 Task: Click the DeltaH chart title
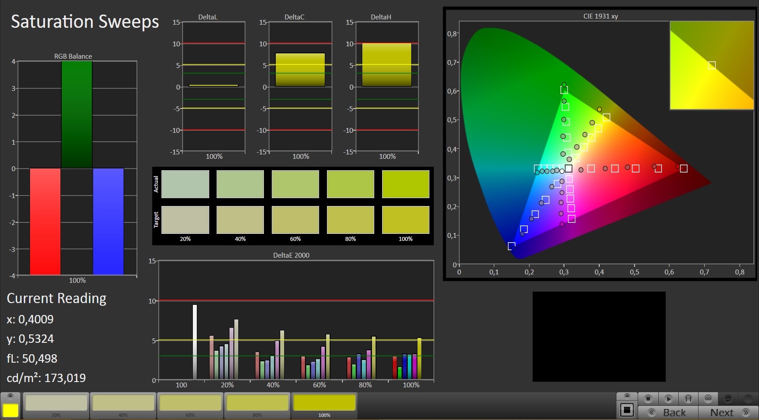point(381,17)
